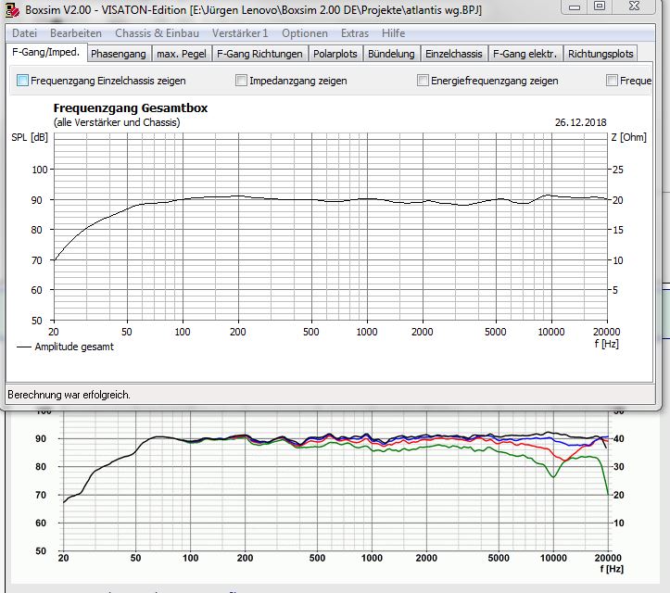Check the Energiefrequenzgang zeigen option
The width and height of the screenshot is (670, 593).
coord(423,81)
